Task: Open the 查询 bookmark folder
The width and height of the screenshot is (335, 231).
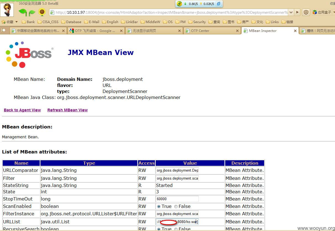Action: 214,22
